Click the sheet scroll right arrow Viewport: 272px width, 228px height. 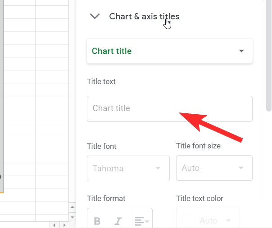pos(63,224)
